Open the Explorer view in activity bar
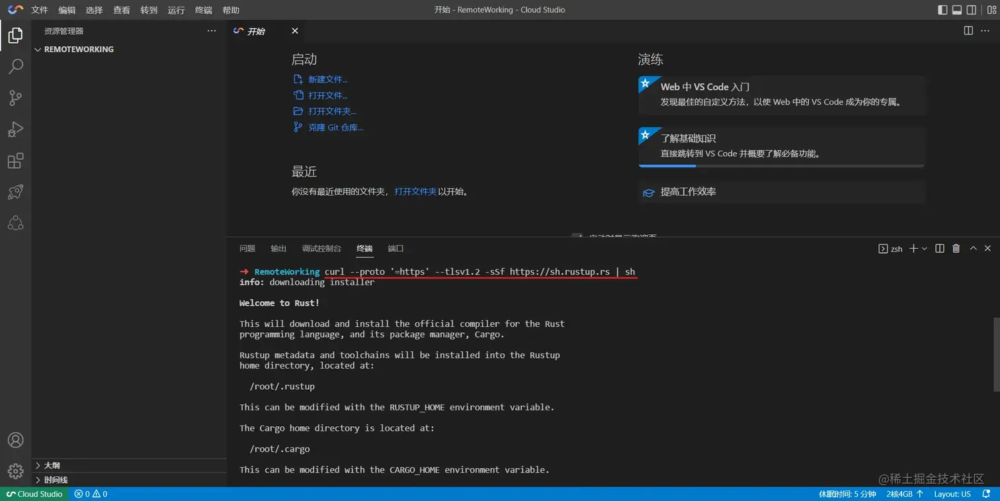 (x=15, y=35)
